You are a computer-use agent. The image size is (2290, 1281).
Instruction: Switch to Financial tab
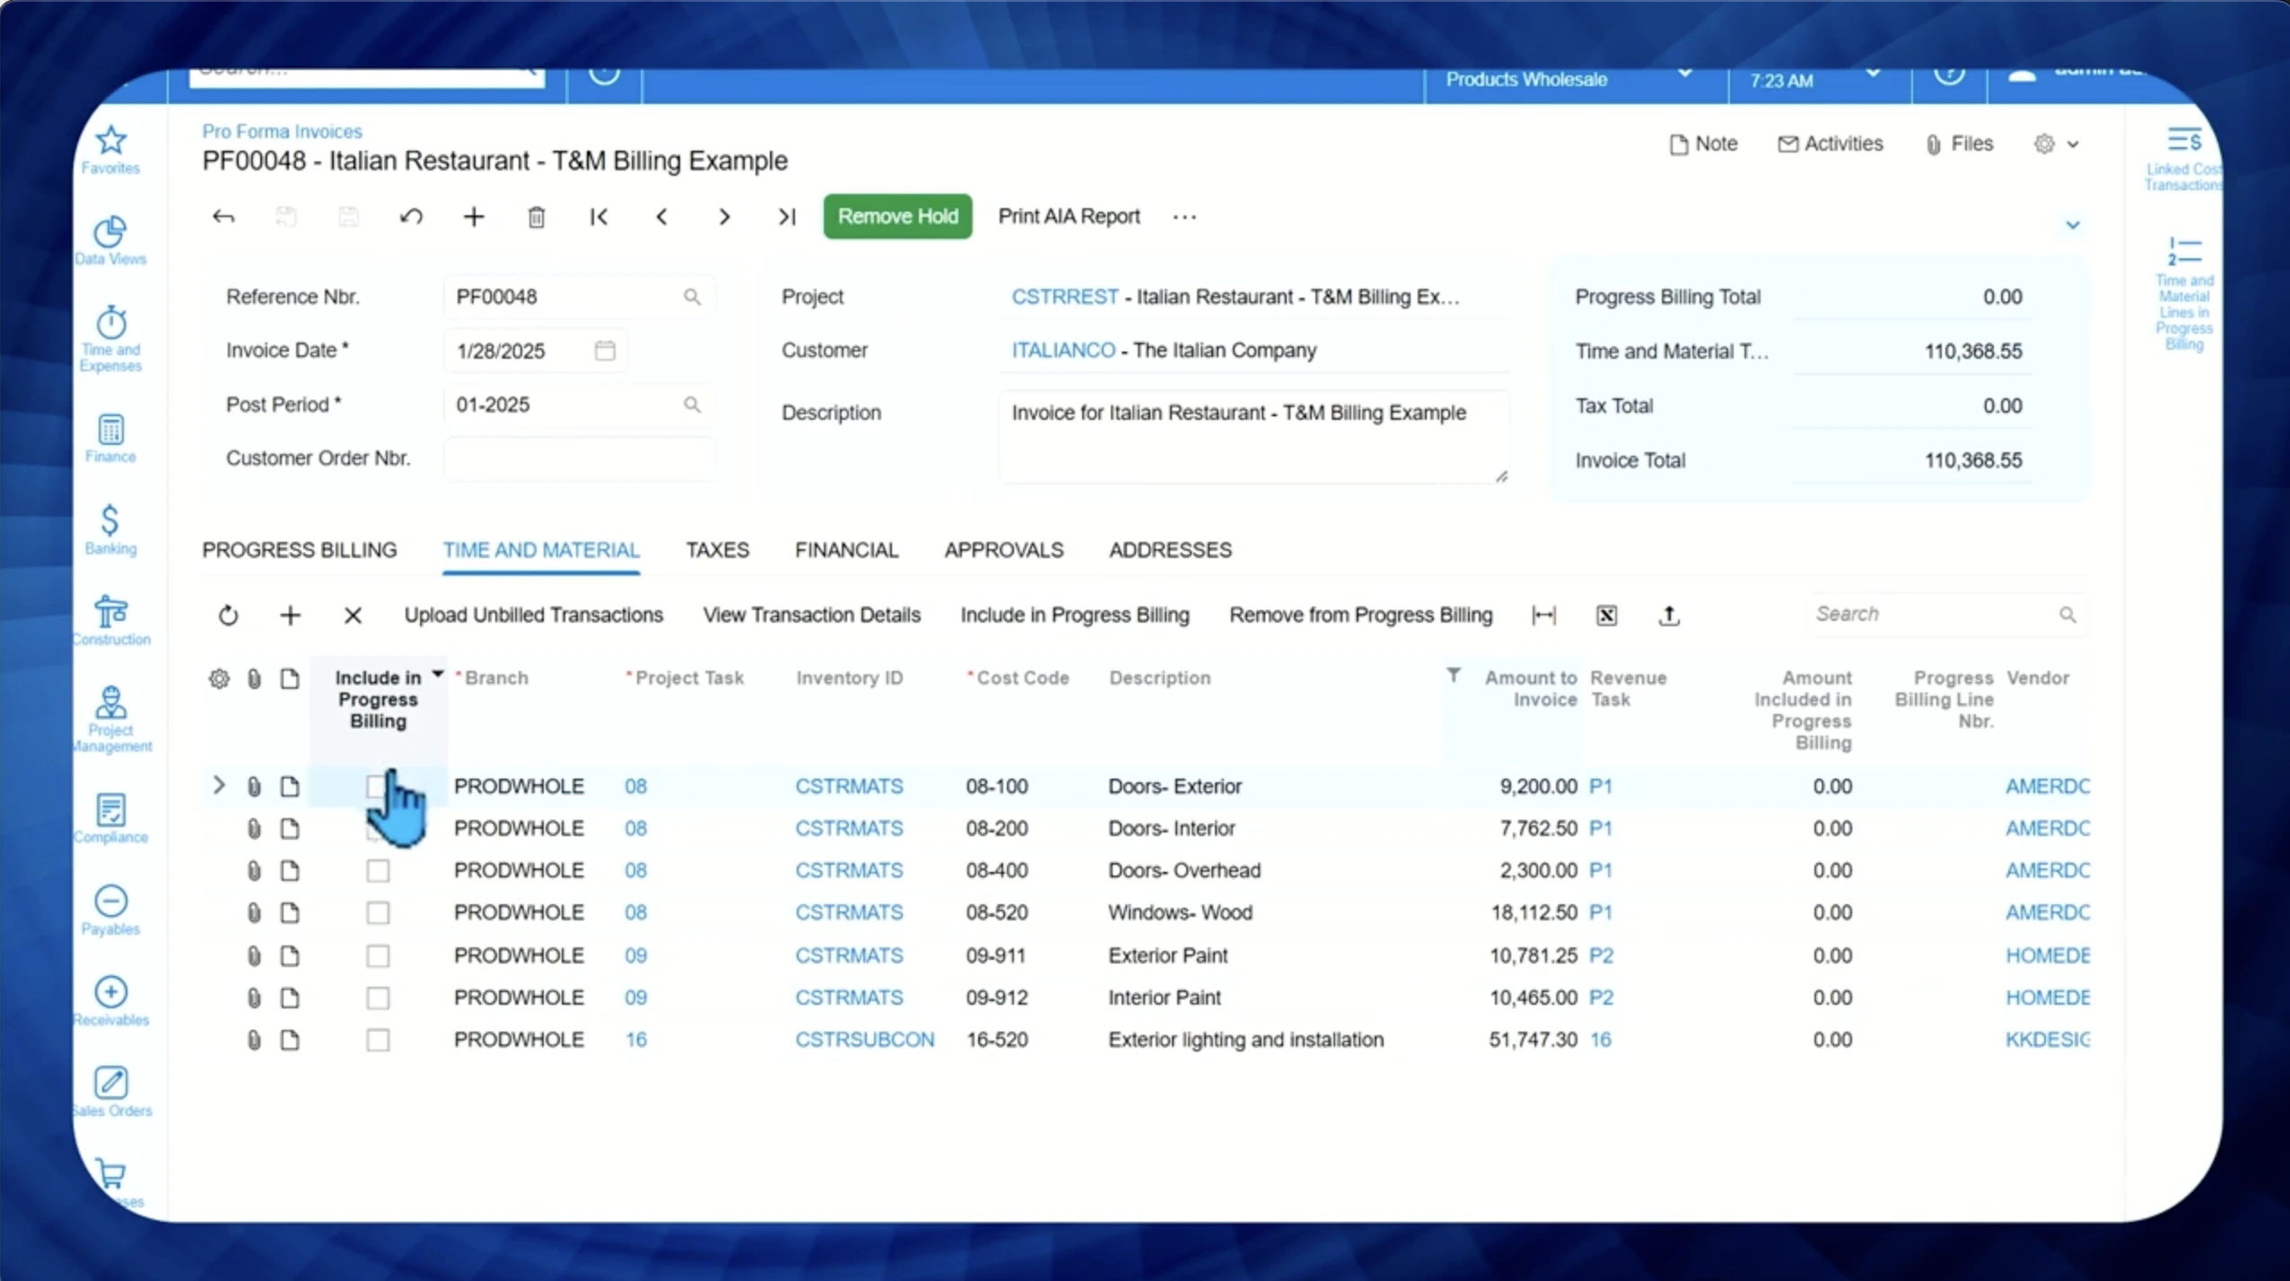pos(846,550)
